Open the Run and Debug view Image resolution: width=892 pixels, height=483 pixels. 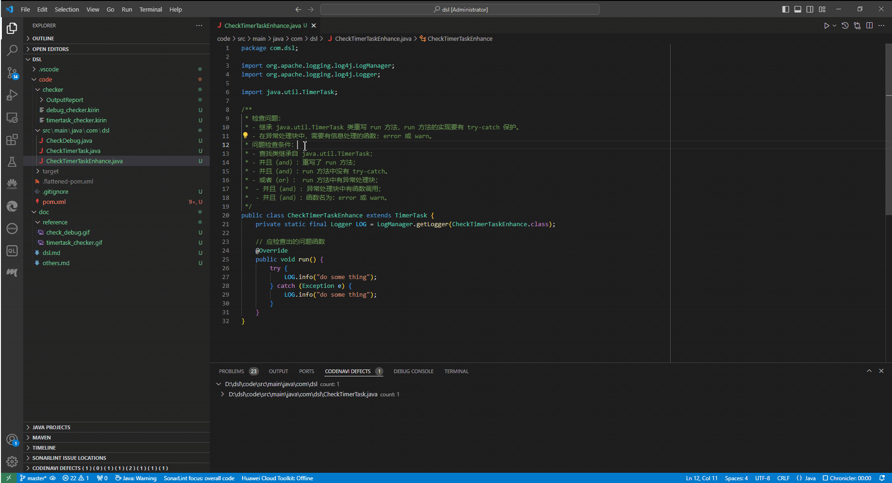click(x=12, y=95)
